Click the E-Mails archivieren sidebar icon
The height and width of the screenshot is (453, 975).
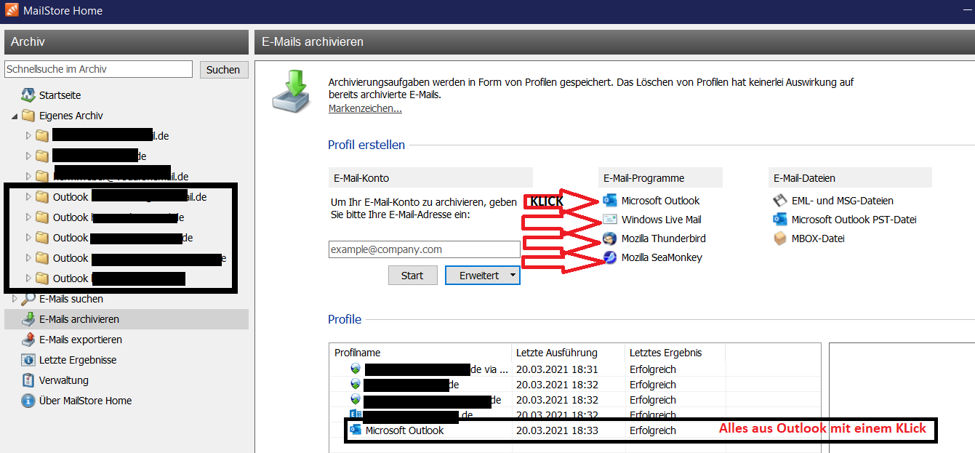click(x=28, y=319)
